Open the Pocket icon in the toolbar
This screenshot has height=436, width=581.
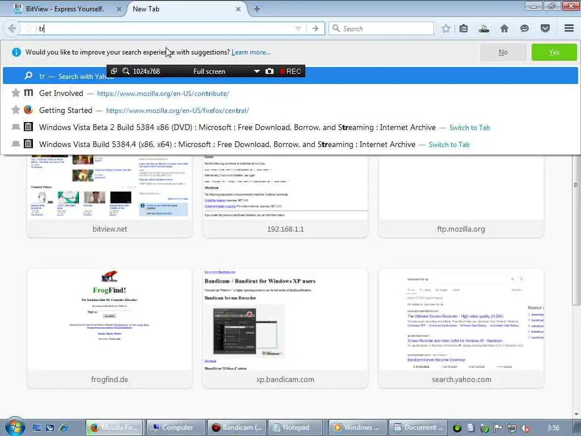(x=545, y=28)
